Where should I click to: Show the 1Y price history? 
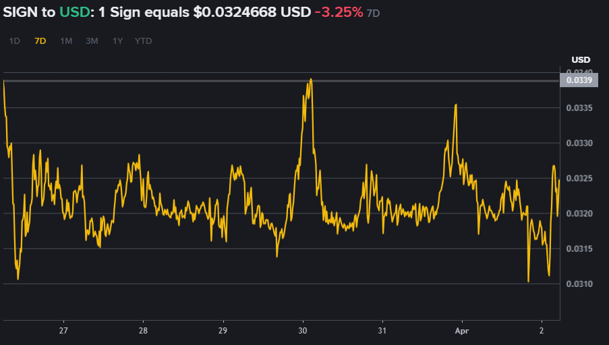pos(117,41)
